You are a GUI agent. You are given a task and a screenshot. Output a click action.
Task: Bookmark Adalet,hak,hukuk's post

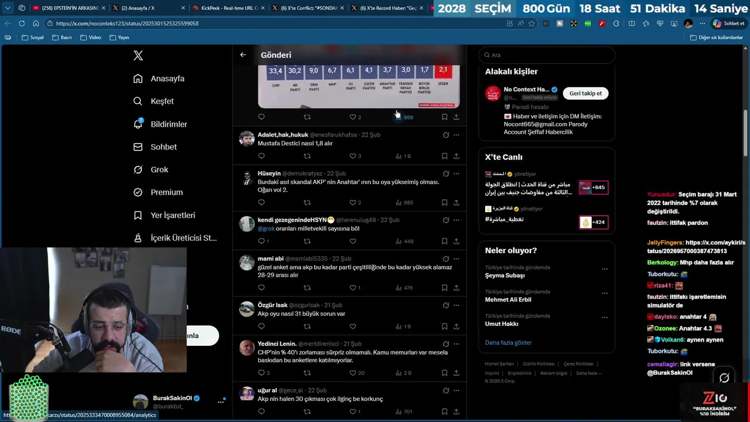pos(445,156)
